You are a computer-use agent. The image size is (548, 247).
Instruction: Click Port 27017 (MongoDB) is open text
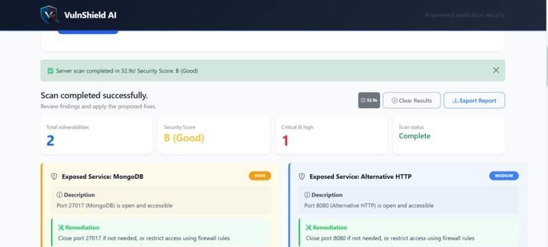[115, 205]
